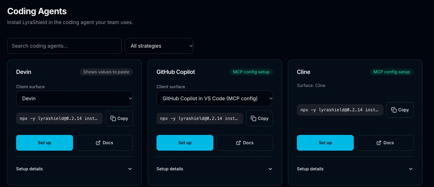Viewport: 434px width, 187px height.
Task: Copy the npx command in GitHub Copilot card
Action: point(259,118)
